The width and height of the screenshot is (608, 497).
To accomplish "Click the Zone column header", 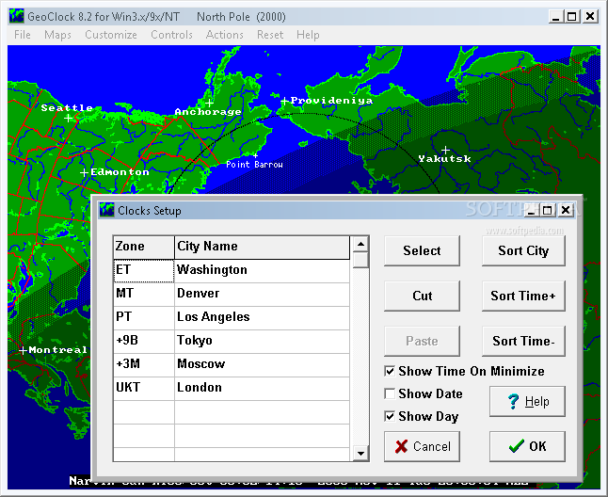I will 144,247.
